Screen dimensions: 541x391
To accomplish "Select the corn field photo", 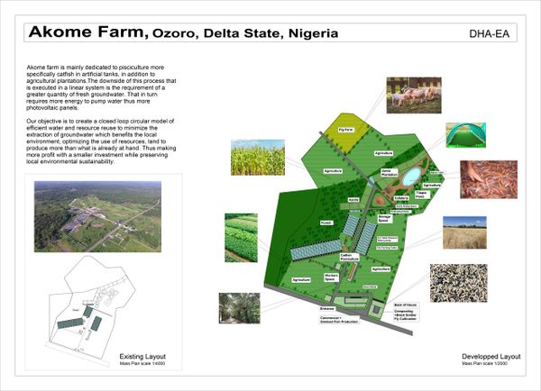I will click(258, 158).
